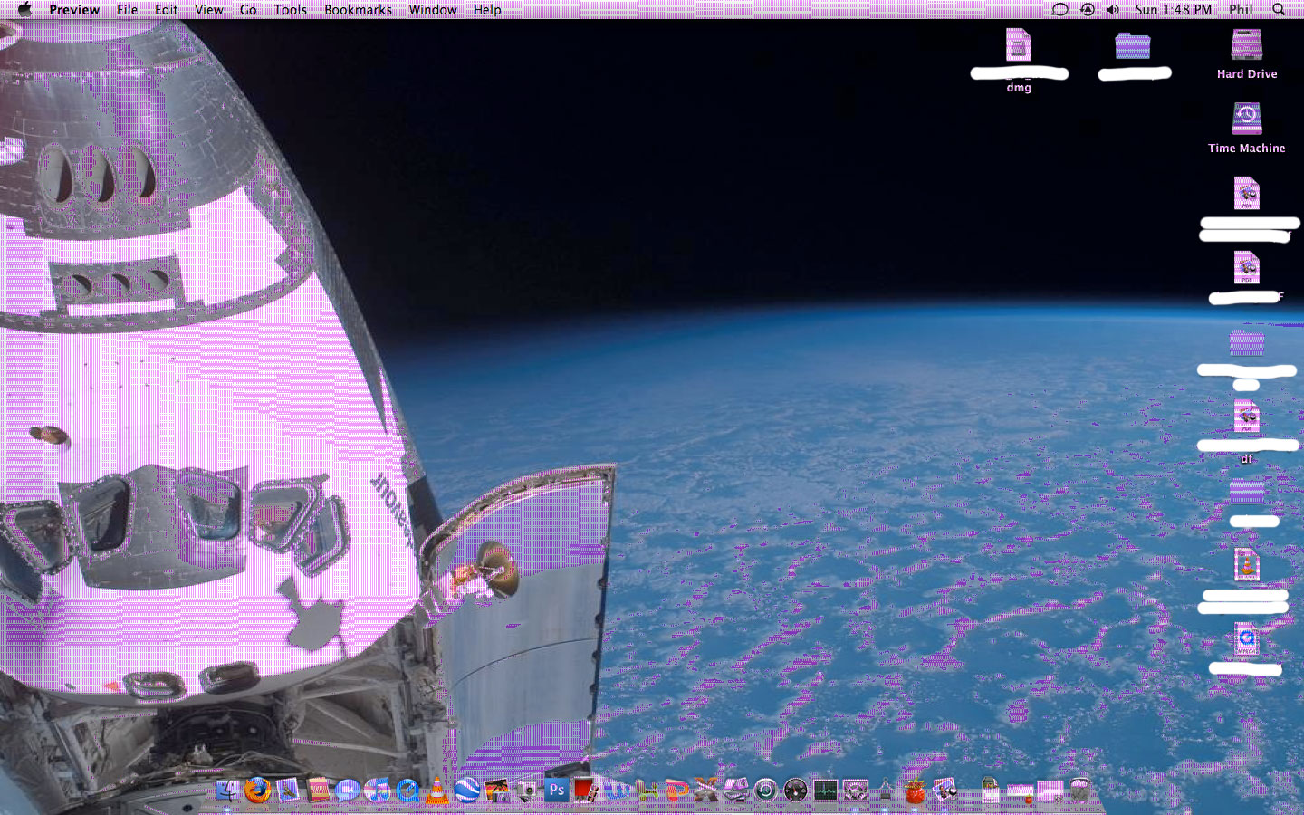Open the File menu
This screenshot has height=815, width=1304.
tap(127, 9)
